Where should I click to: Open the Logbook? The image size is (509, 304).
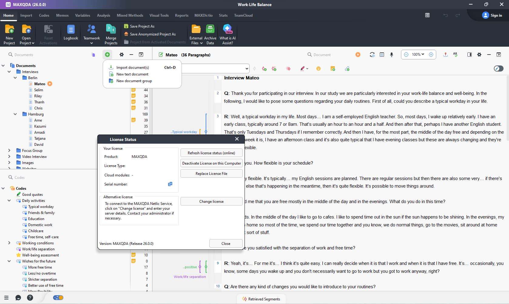tap(71, 32)
